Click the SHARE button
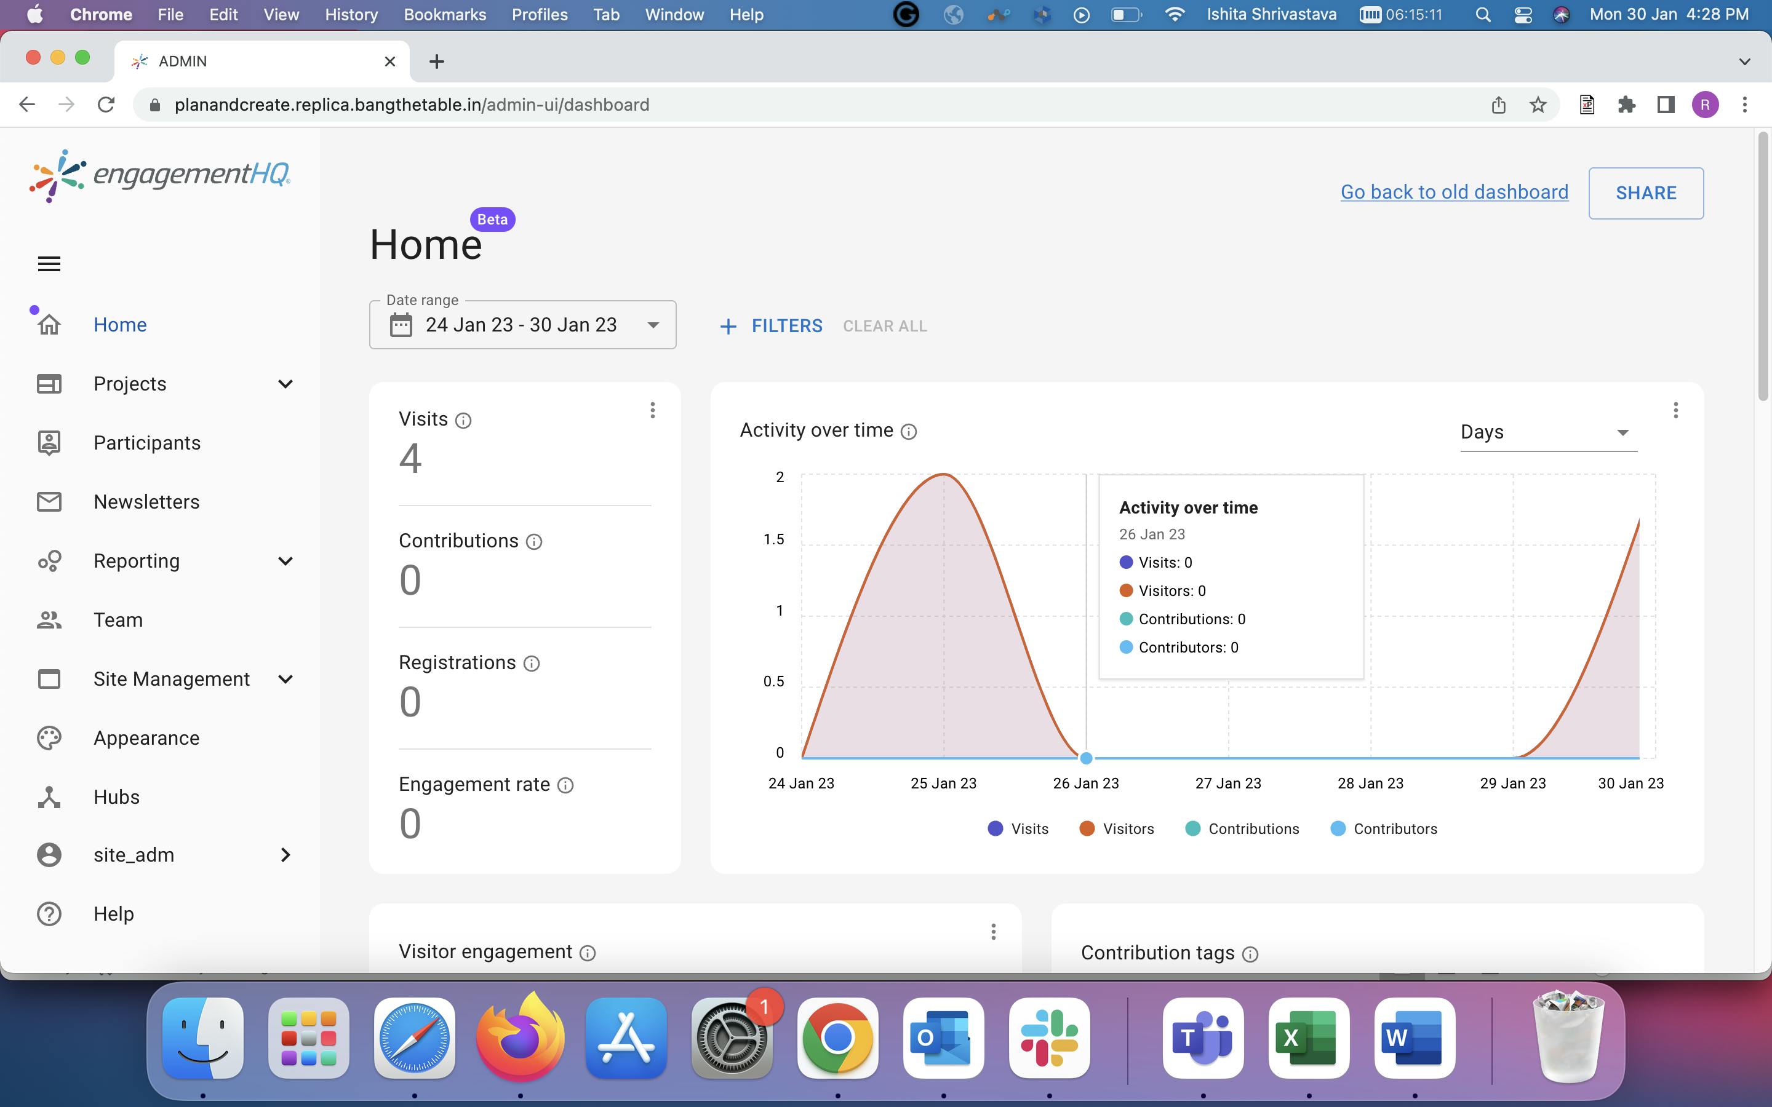 1645,192
